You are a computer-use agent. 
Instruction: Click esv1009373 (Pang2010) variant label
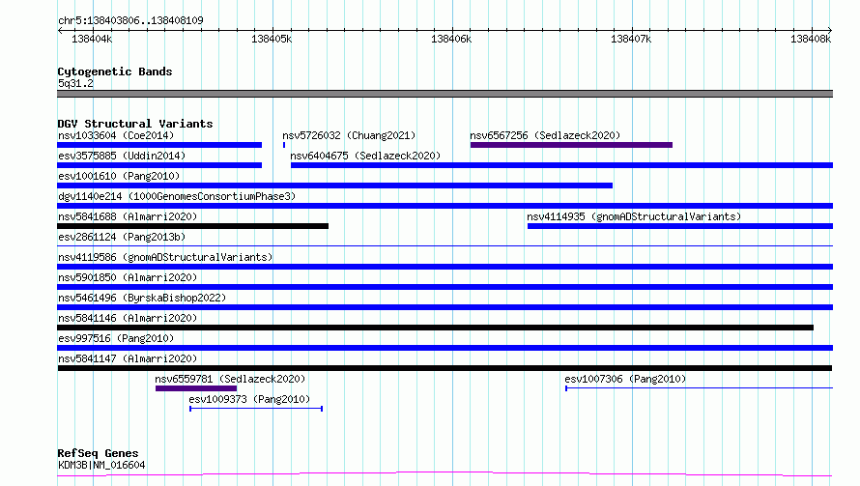(249, 399)
